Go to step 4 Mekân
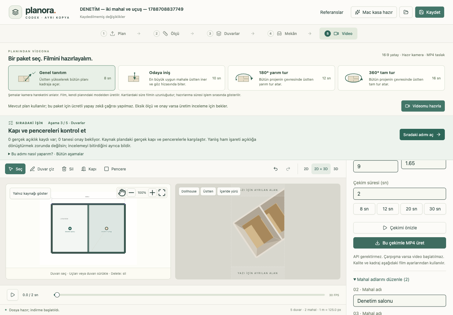 pyautogui.click(x=282, y=33)
